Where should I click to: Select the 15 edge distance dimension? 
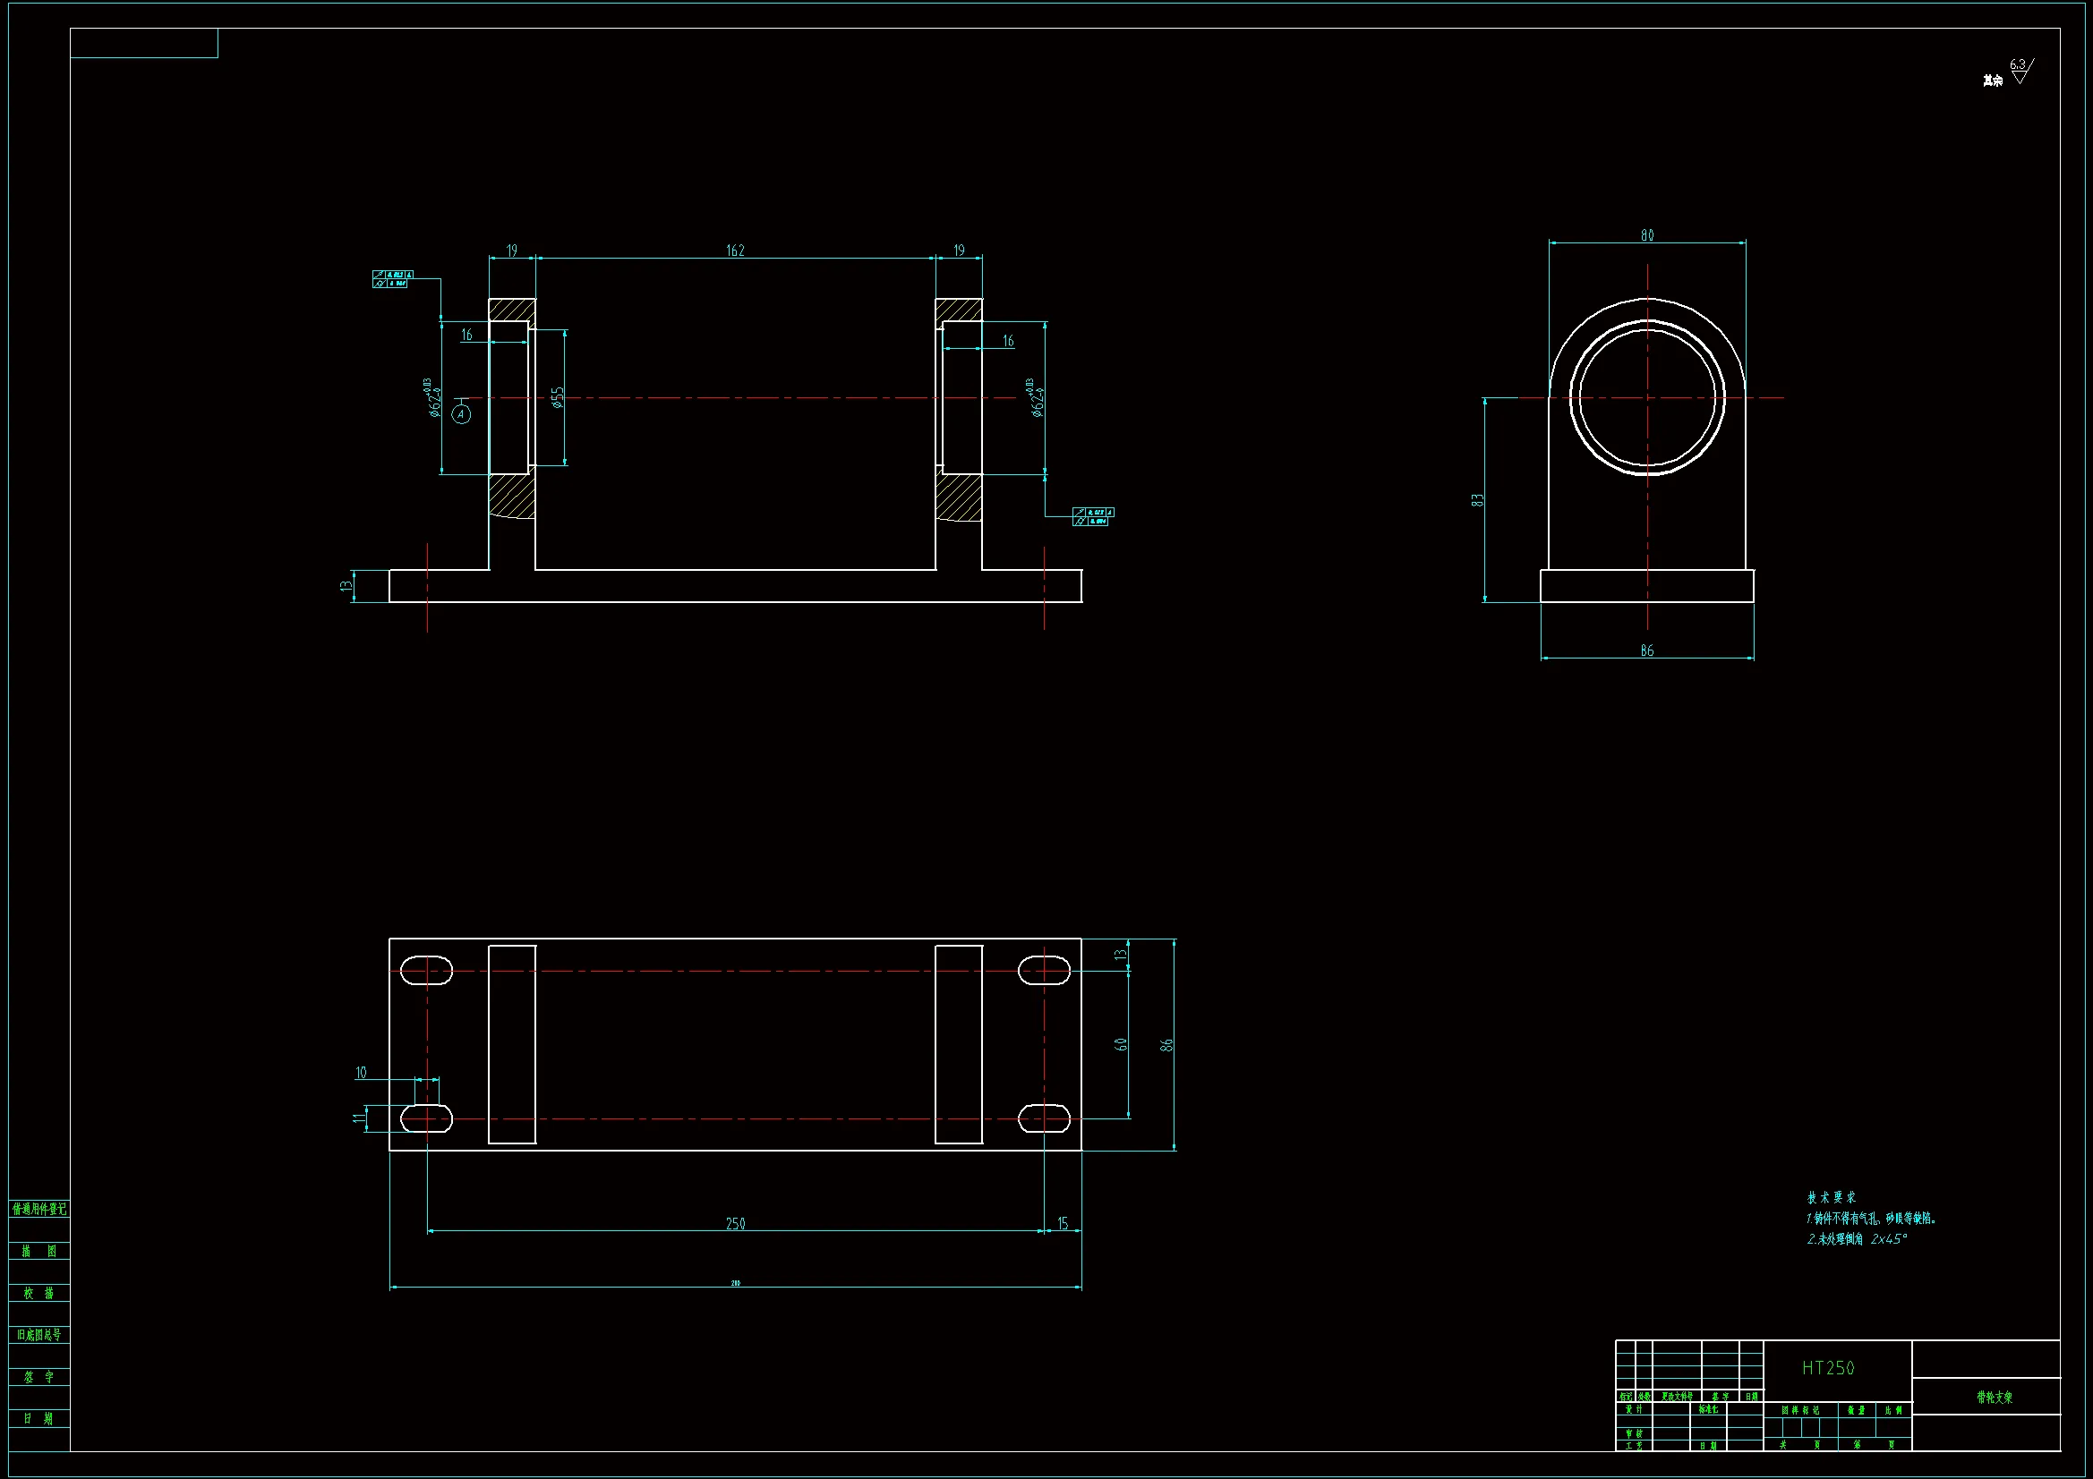(x=1062, y=1224)
